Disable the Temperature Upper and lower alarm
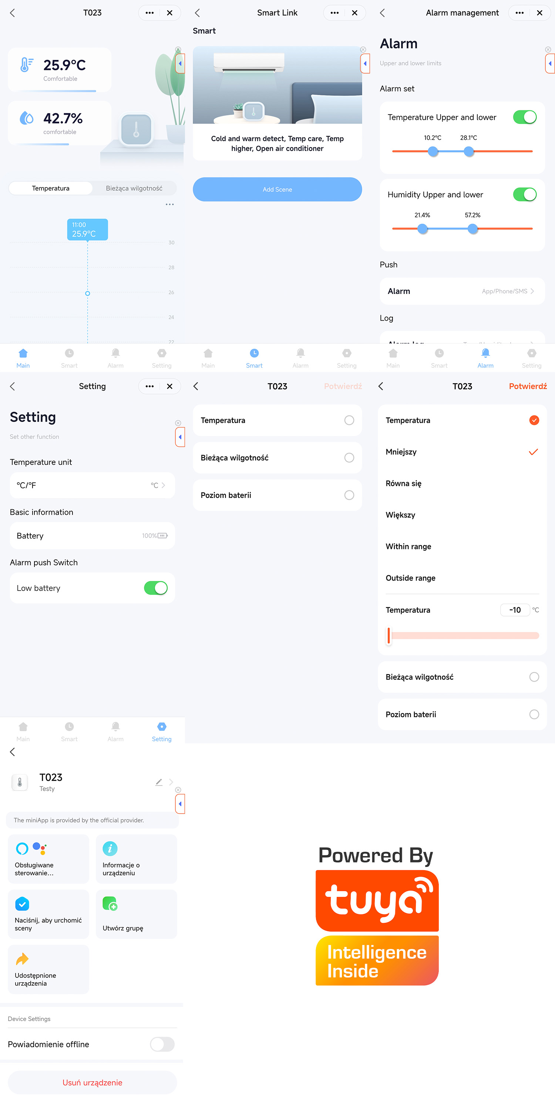This screenshot has height=1105, width=555. click(525, 117)
